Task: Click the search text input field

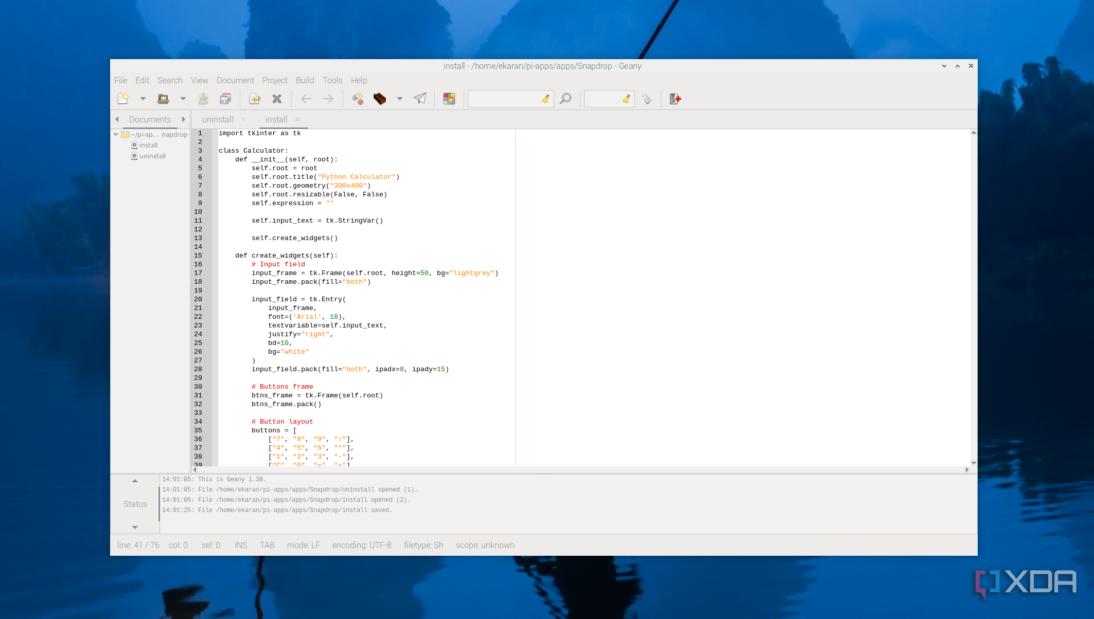Action: pyautogui.click(x=504, y=99)
